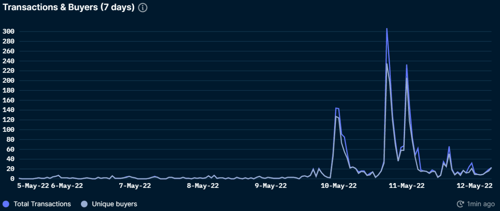Click the 200 value on the y-axis
The image size is (500, 211).
coord(8,81)
